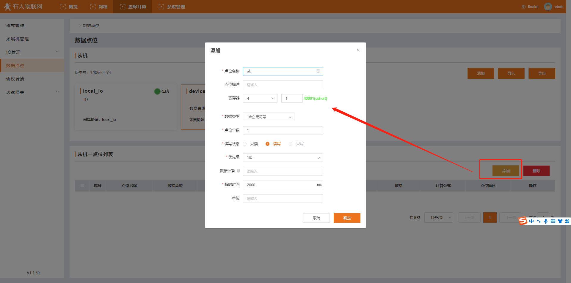Screen dimensions: 571x283
Task: Click the admin user avatar
Action: (548, 7)
